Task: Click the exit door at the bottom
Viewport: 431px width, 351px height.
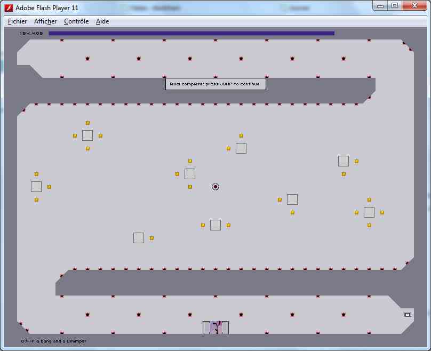Action: [215, 328]
